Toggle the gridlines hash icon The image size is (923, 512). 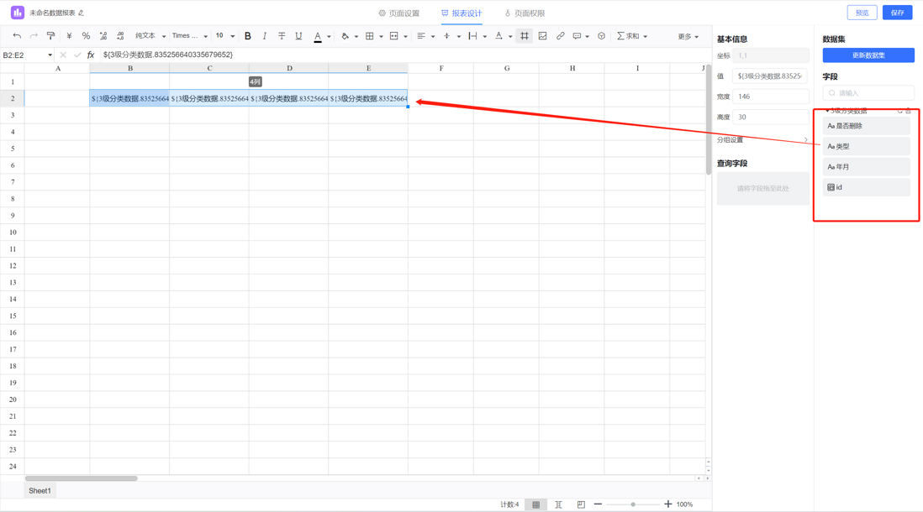click(525, 36)
